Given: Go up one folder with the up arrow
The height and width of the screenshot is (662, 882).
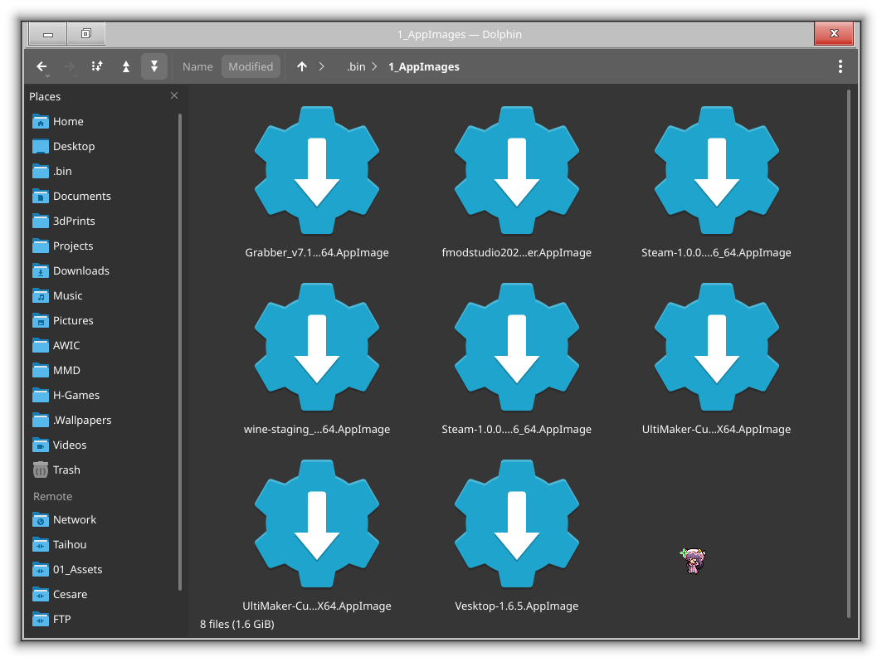Looking at the screenshot, I should tap(302, 66).
